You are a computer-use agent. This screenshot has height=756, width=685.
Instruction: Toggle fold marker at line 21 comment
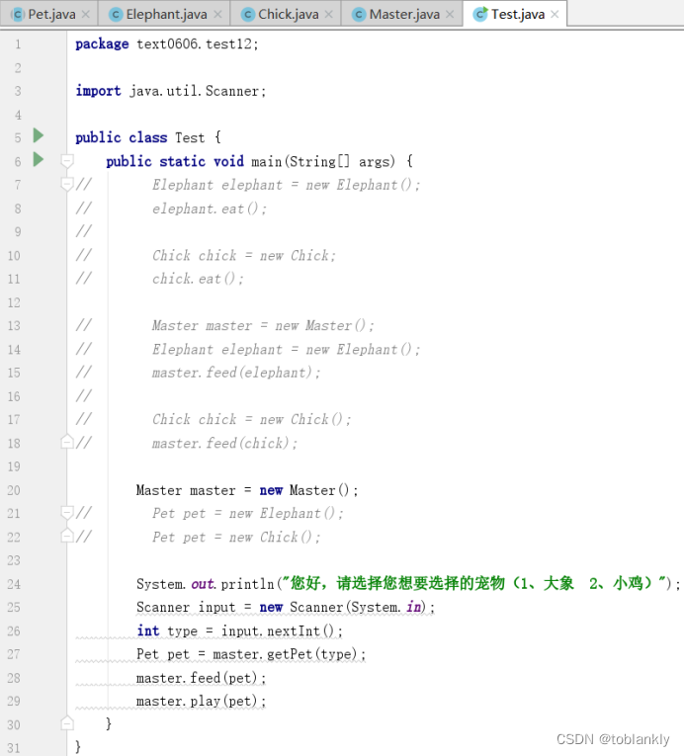[x=67, y=512]
